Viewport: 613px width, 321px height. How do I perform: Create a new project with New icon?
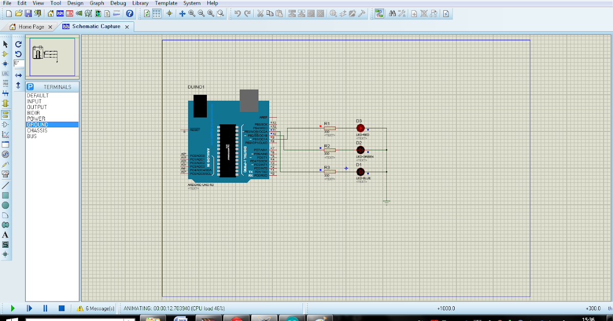(9, 14)
